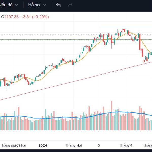The height and width of the screenshot is (152, 152).
Task: Click the −3.51 (−0.29%) price change text
Action: pyautogui.click(x=35, y=17)
